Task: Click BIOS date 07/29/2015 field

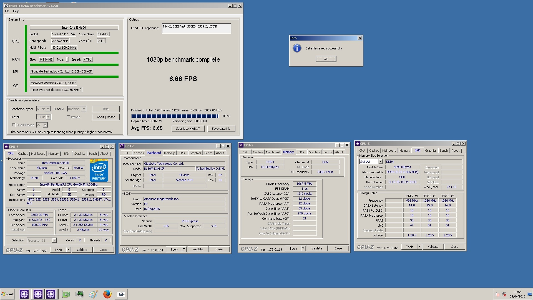Action: tap(184, 209)
